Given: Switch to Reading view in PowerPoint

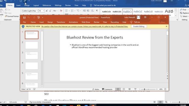Looking at the screenshot, I should point(129,89).
